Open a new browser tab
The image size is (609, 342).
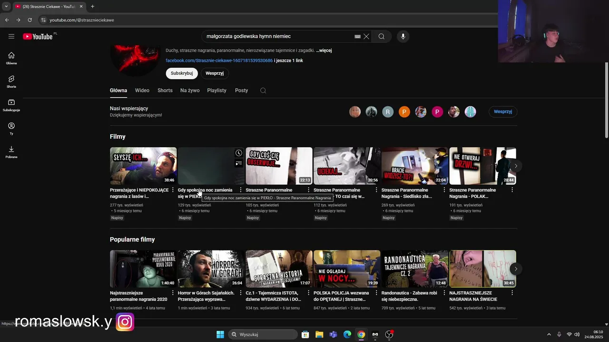point(92,7)
